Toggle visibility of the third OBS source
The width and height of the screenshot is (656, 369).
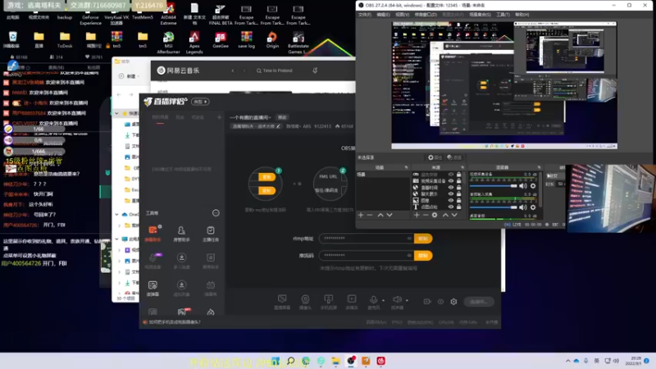pos(450,188)
